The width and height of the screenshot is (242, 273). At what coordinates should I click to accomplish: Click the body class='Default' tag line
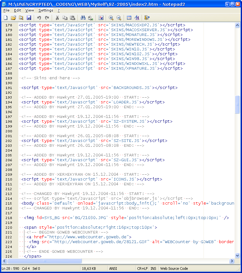(x=127, y=203)
